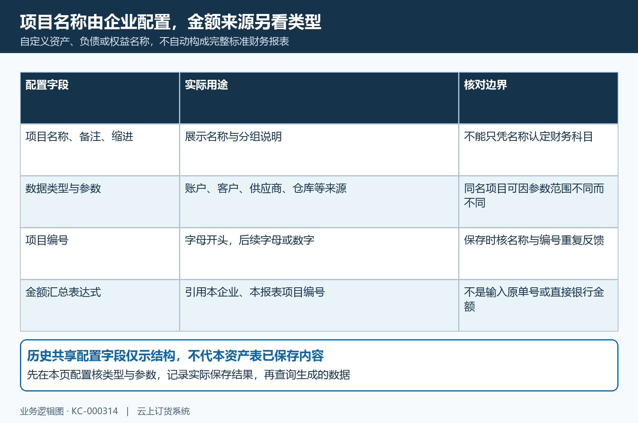Select the cell 同名项目可因参数范围不同而不同
This screenshot has width=638, height=423.
(538, 202)
